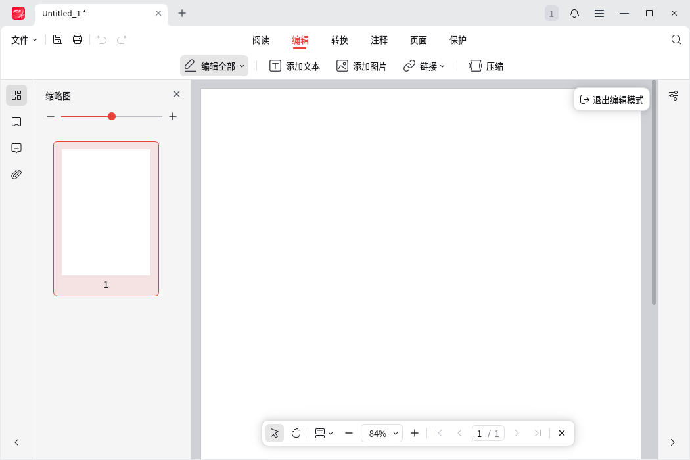The height and width of the screenshot is (460, 690).
Task: Open the 链接 link dropdown
Action: (425, 66)
